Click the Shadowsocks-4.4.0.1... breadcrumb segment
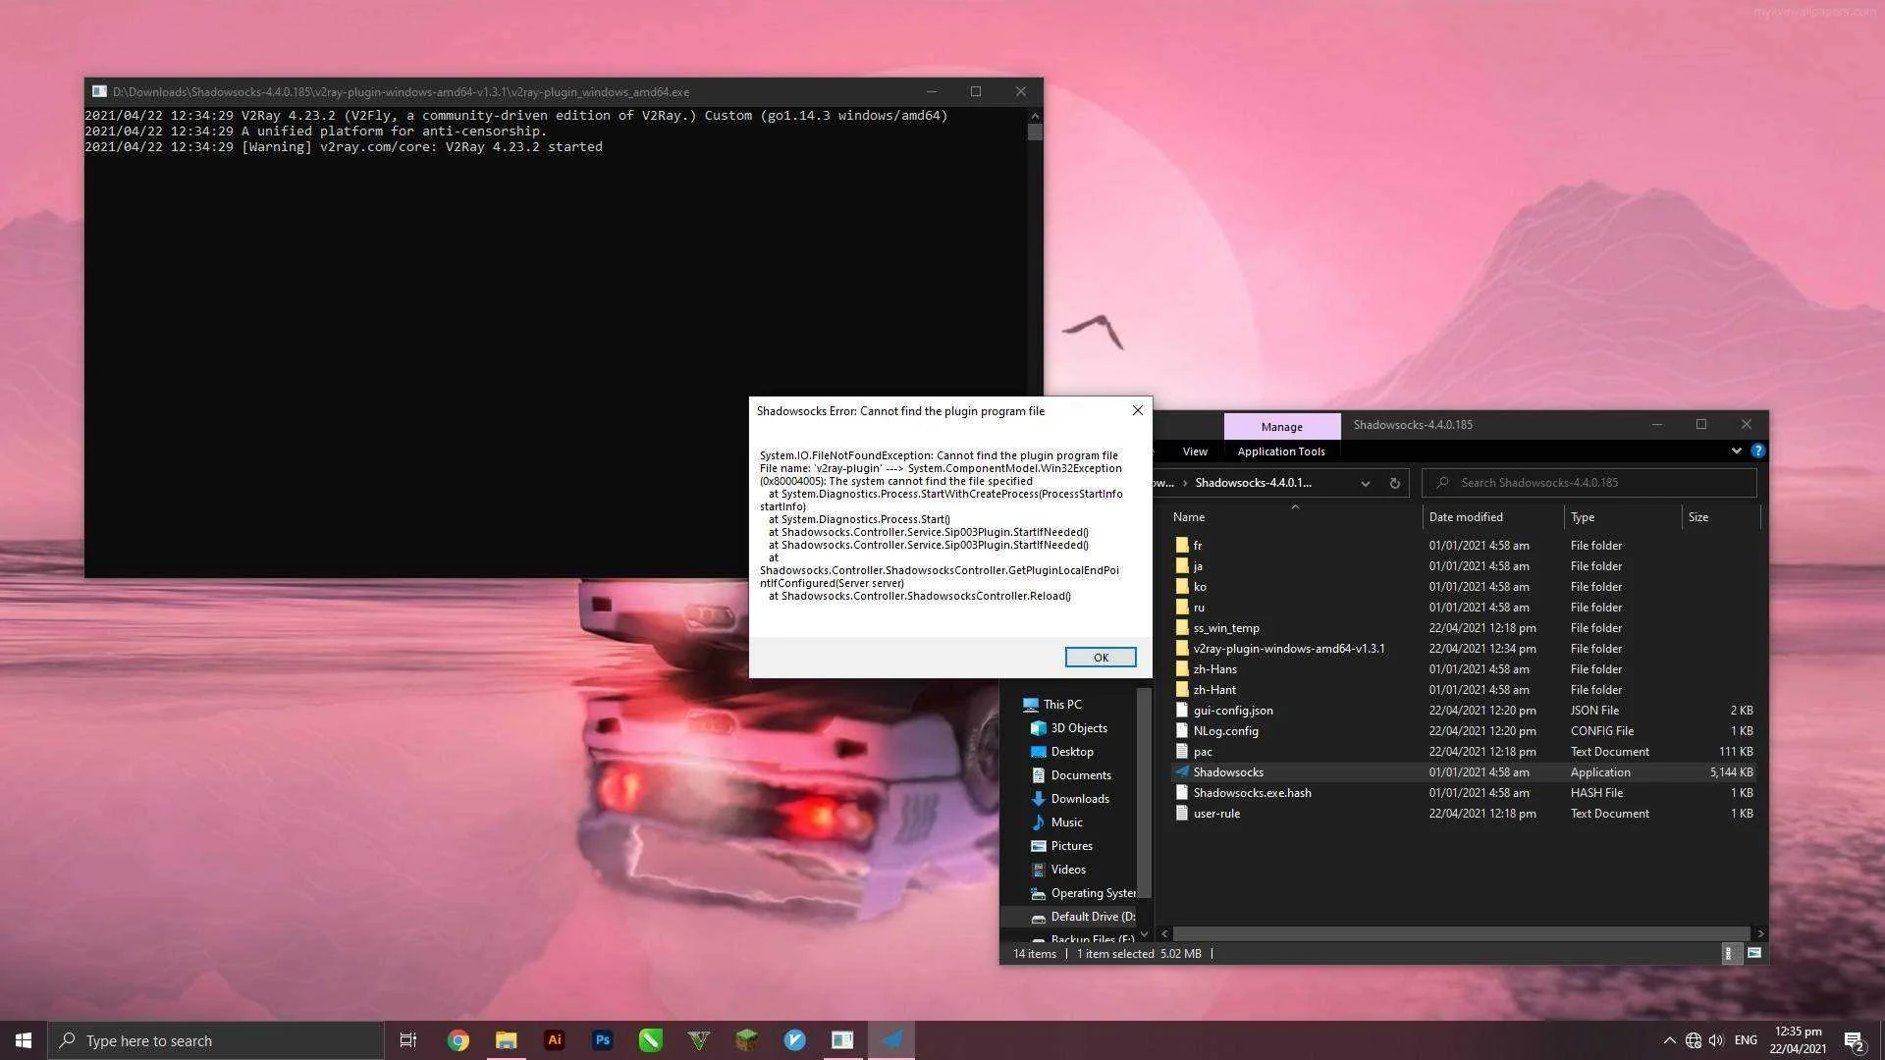 click(x=1253, y=483)
